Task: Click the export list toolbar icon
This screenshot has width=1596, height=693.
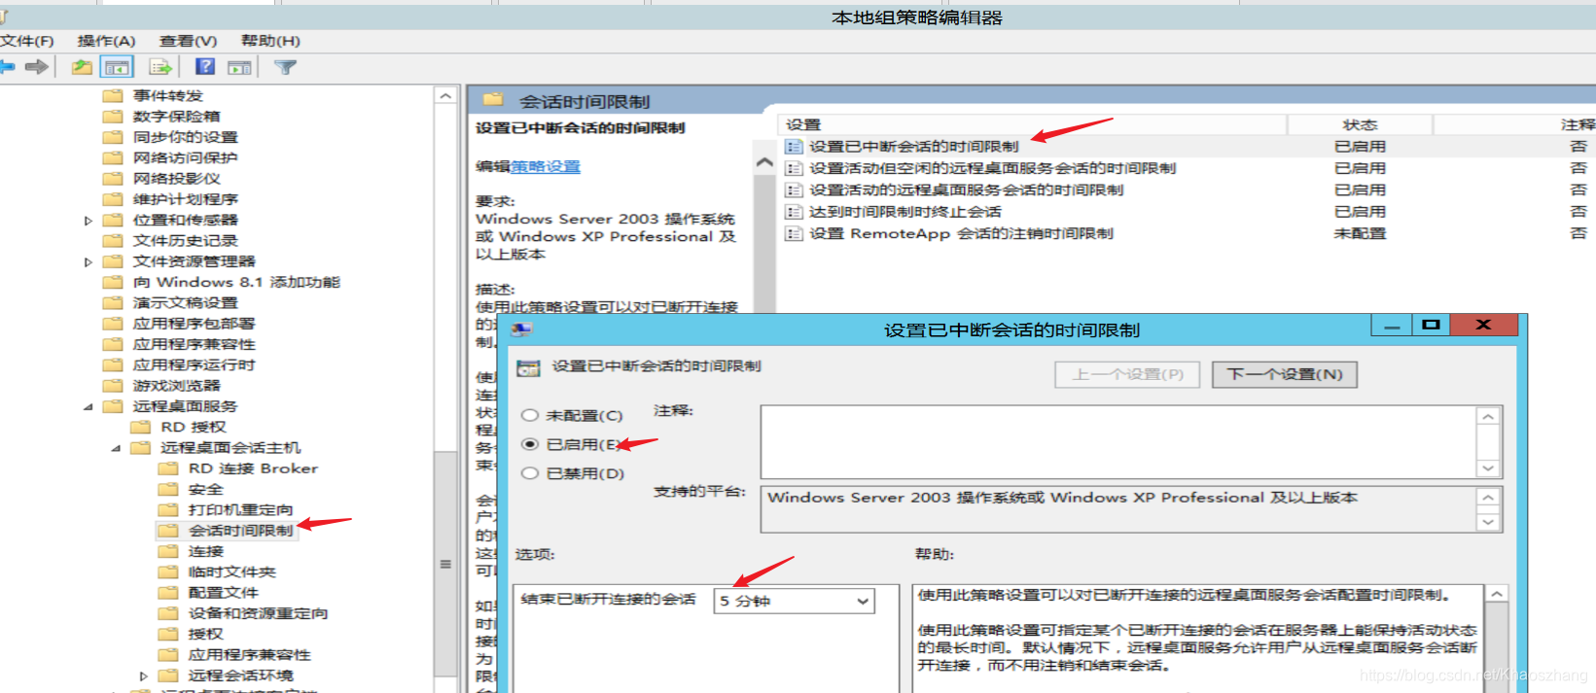Action: pos(160,67)
